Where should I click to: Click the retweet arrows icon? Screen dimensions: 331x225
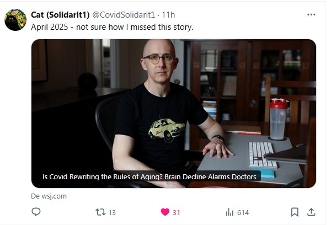(100, 212)
